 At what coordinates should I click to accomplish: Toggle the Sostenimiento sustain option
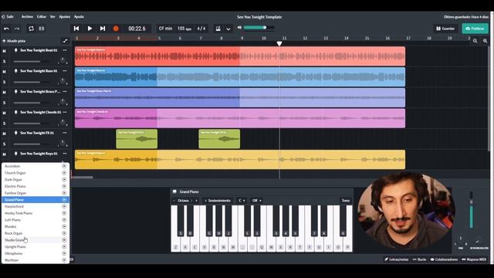(218, 201)
